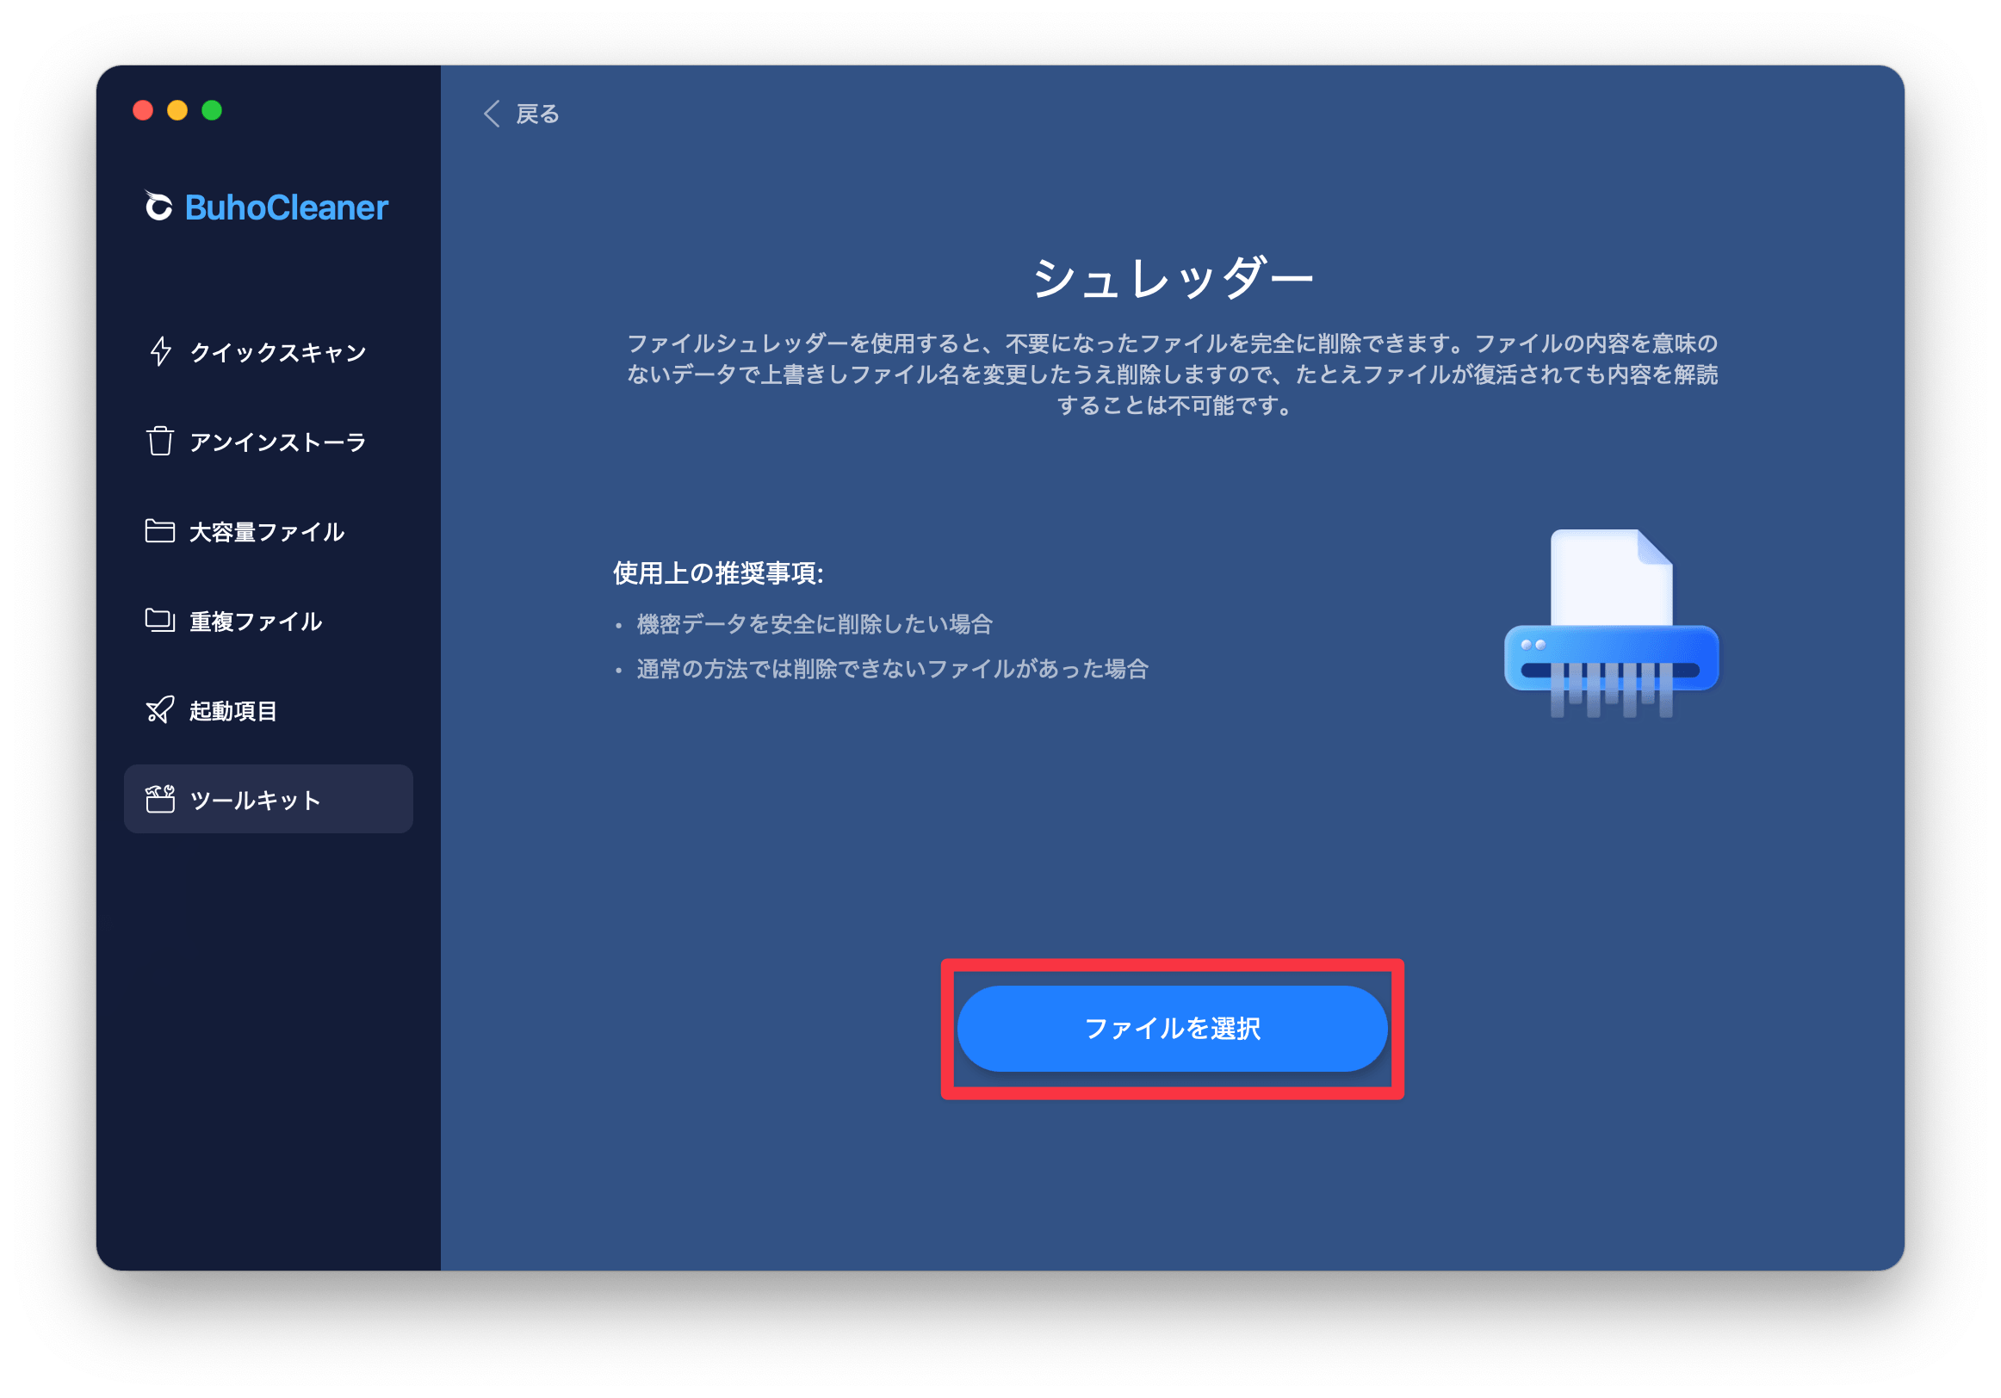Click the ファイルシュレッダー description paragraph
Screen dimensions: 2001x1398
1172,374
